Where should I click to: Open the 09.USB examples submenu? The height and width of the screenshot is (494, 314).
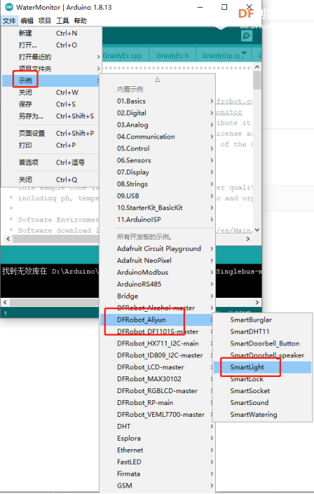tap(158, 195)
